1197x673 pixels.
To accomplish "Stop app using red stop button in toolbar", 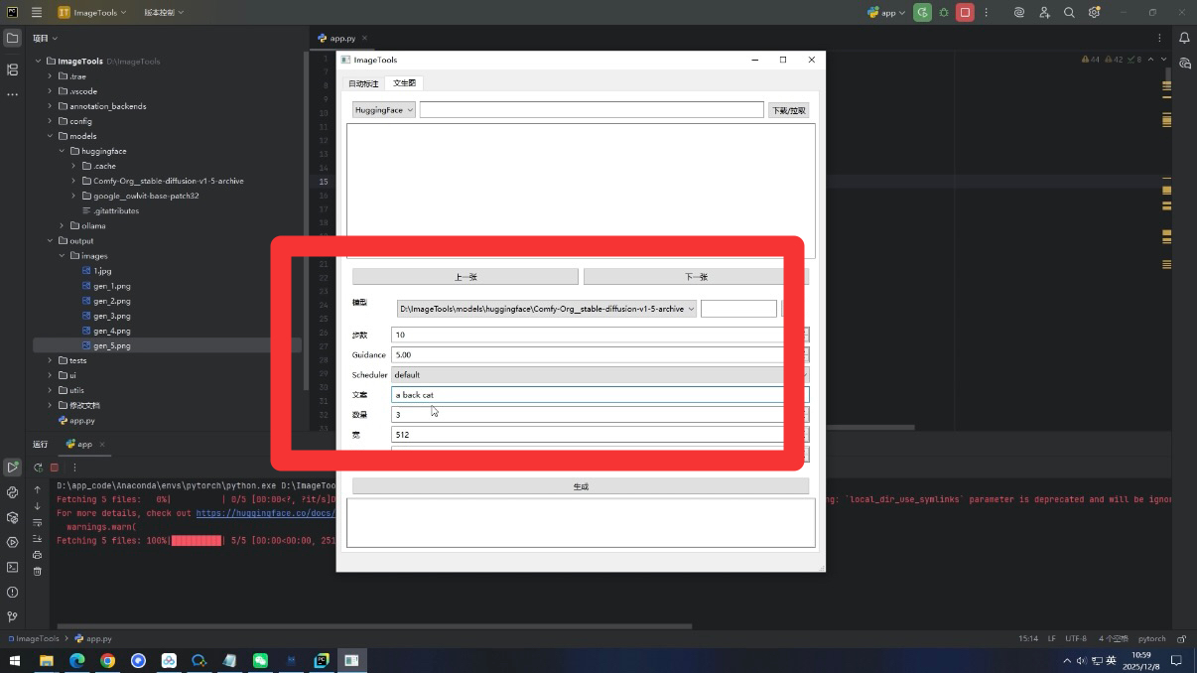I will 965,13.
